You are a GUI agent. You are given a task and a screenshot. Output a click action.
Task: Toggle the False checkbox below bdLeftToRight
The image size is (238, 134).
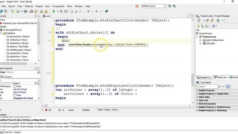tap(15, 95)
